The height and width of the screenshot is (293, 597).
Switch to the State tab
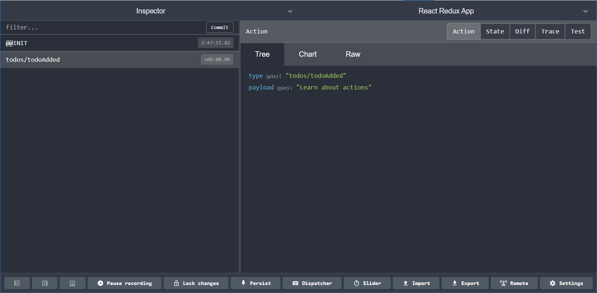(495, 32)
